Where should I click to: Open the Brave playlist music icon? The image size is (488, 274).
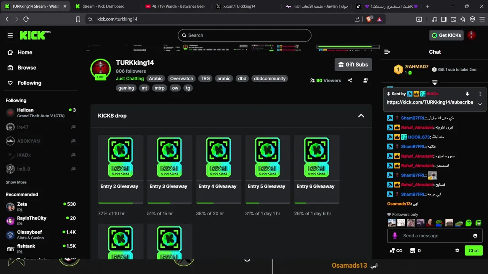click(435, 19)
